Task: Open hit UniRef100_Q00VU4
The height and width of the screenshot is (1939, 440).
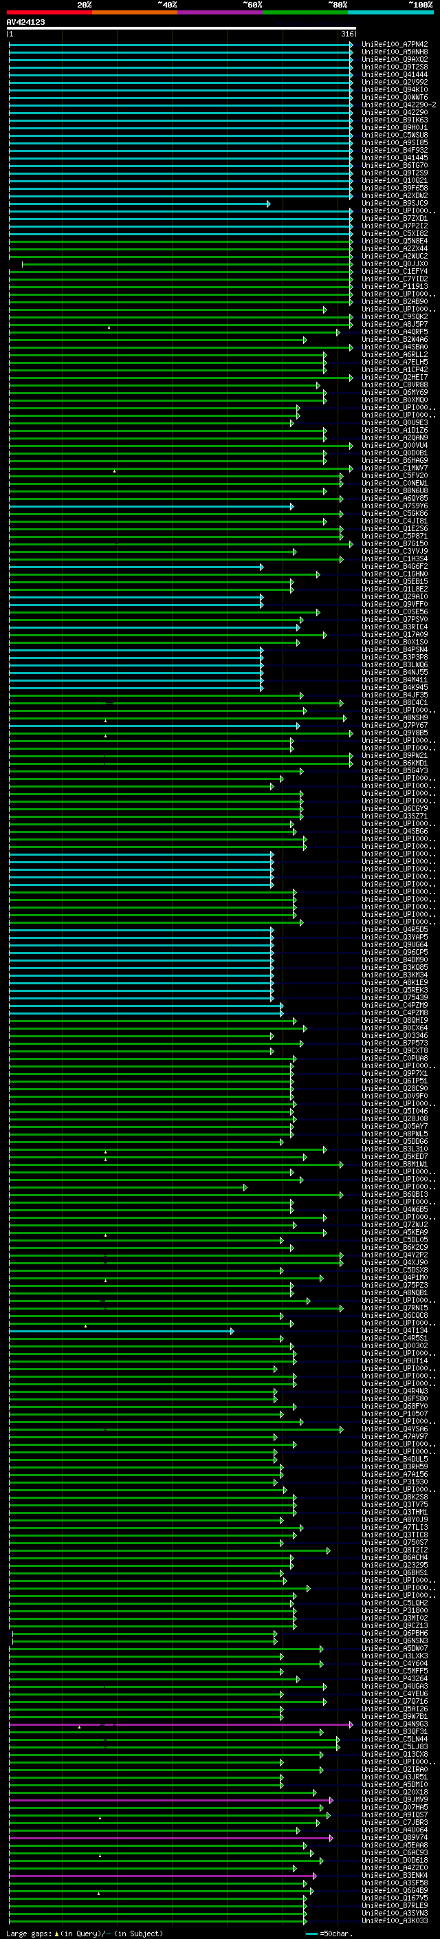Action: [x=394, y=445]
